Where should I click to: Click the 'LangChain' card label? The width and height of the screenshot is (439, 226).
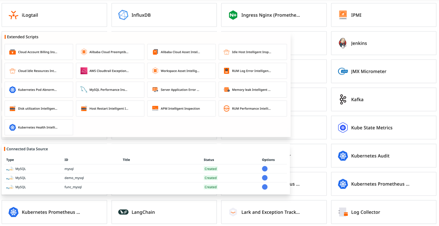coord(143,212)
